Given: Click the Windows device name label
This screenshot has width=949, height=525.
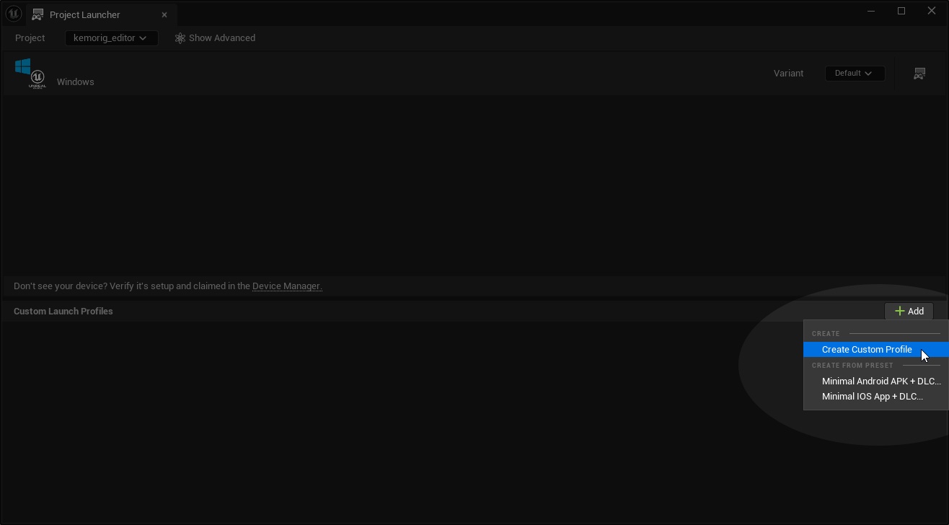Looking at the screenshot, I should 76,82.
